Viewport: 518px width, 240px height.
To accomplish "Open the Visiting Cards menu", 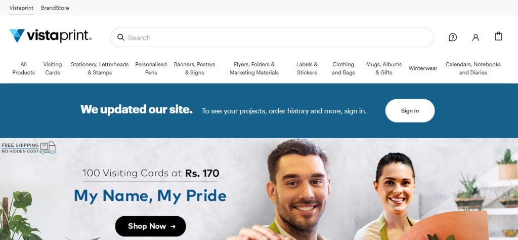I will click(53, 68).
